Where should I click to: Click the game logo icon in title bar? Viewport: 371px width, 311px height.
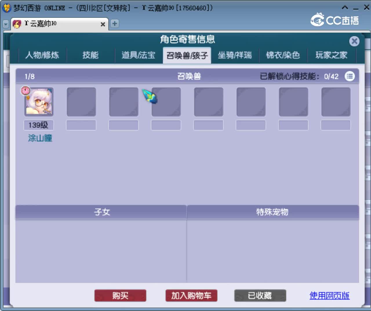point(6,8)
